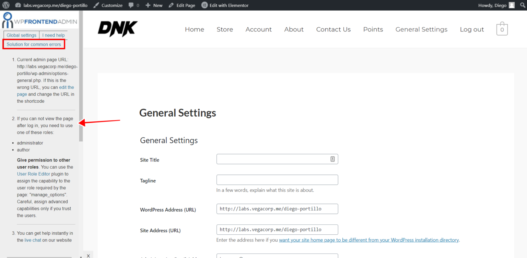The width and height of the screenshot is (527, 258).
Task: Click the Edit Page pencil icon
Action: [x=171, y=5]
